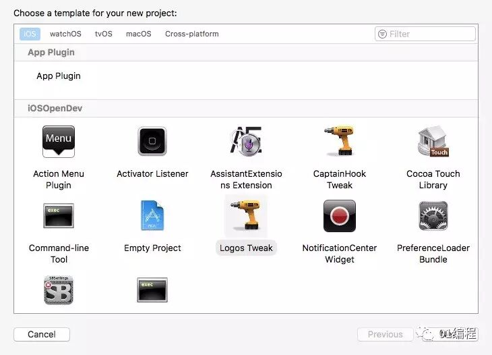Select the bottom-row exec terminal icon
Screen dimensions: 492x355
tap(152, 290)
